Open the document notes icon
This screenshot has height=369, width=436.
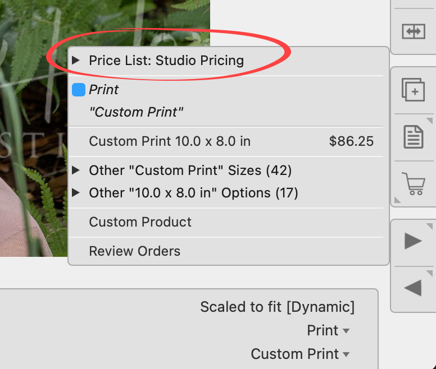[414, 136]
